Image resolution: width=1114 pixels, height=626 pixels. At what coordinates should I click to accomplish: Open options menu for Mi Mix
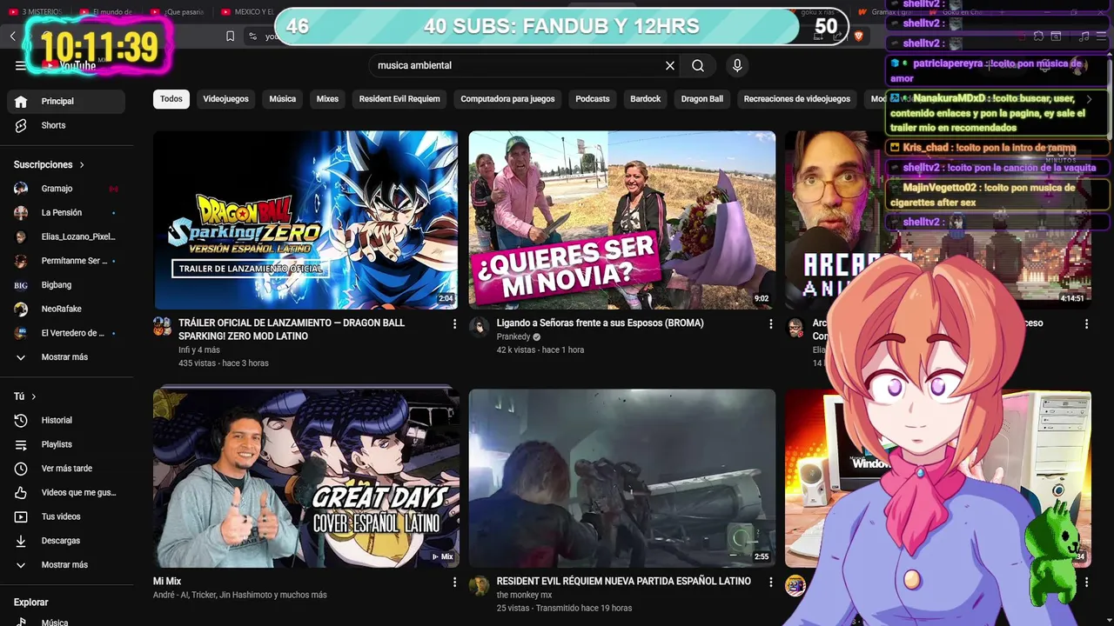pos(454,582)
